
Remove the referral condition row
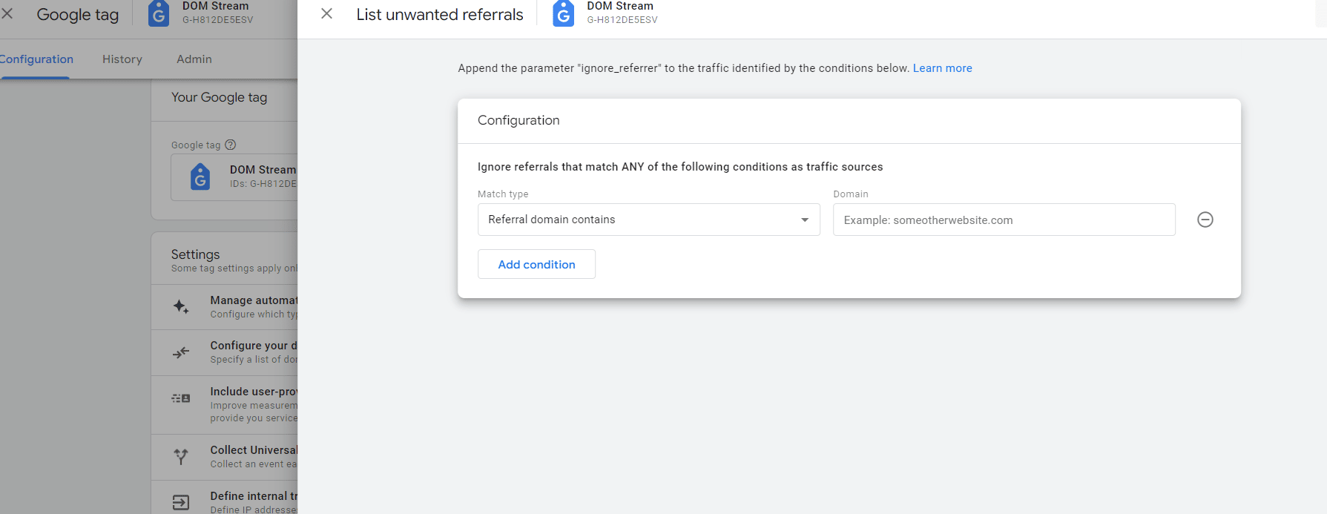[1205, 220]
